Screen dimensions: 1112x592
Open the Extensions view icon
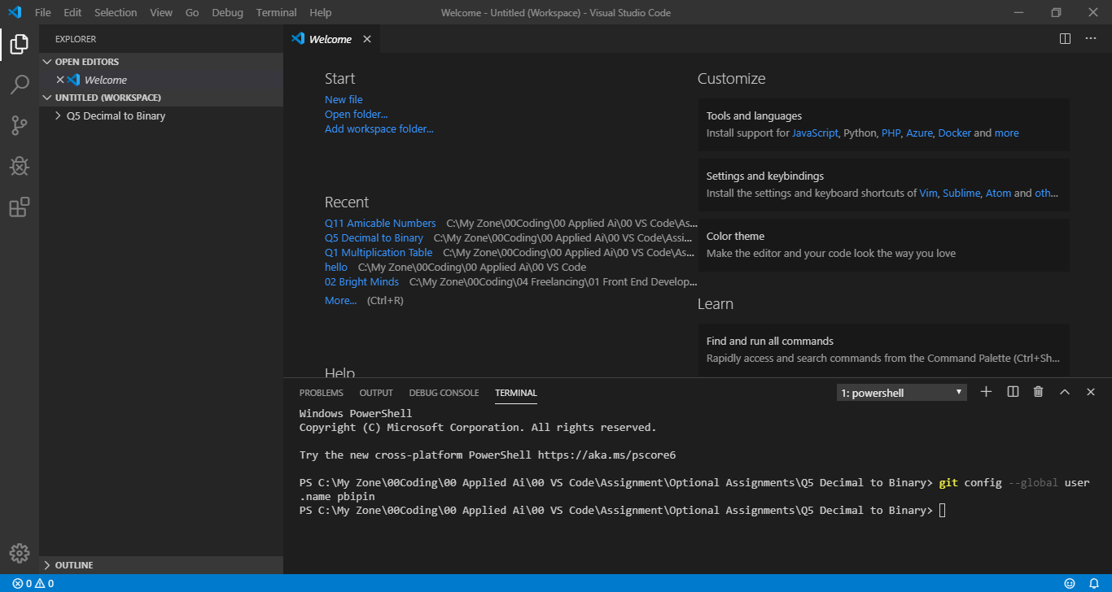[19, 207]
